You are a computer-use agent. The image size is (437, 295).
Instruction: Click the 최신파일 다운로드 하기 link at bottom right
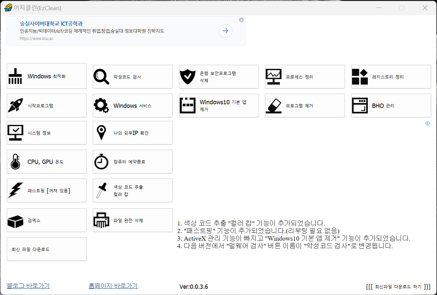(398, 287)
